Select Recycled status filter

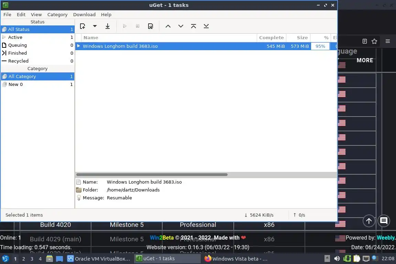(x=37, y=61)
